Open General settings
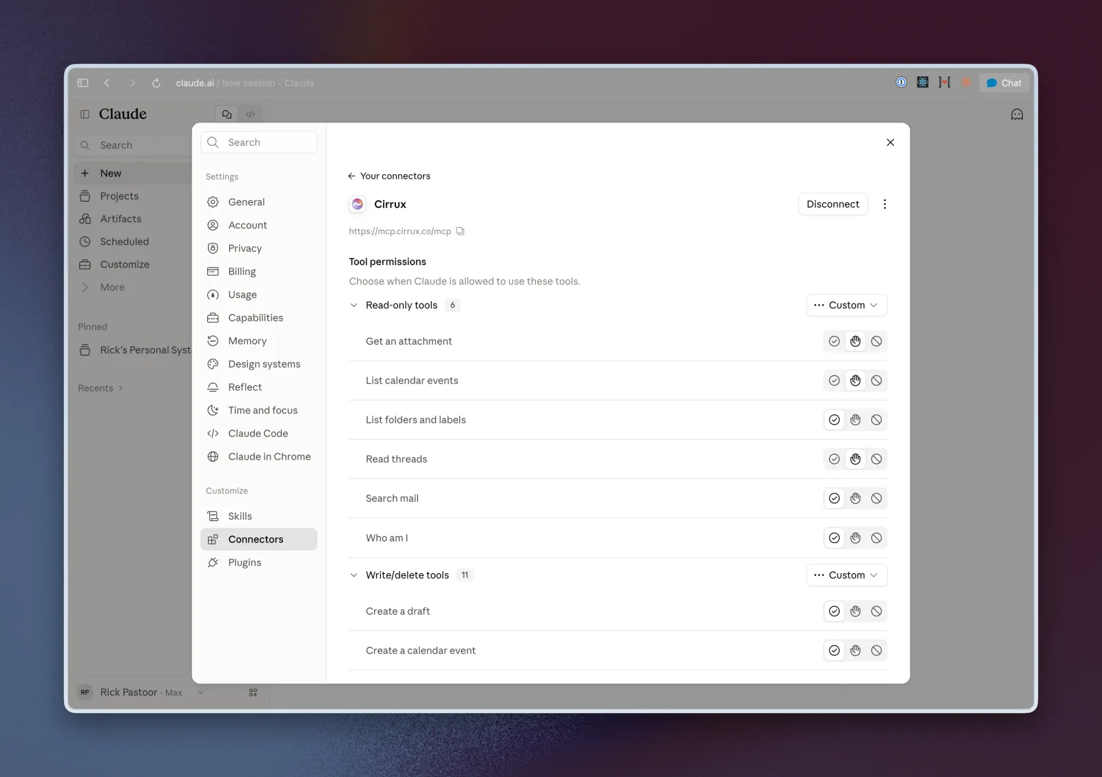The image size is (1102, 777). click(x=259, y=202)
